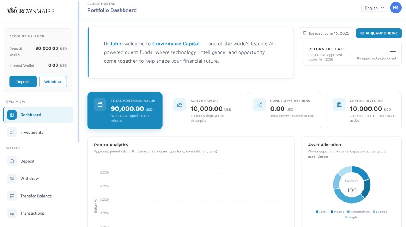Click the 5.00% axis label
Viewport: 406px width, 227px height.
point(105,173)
